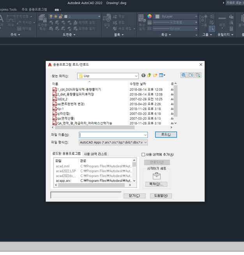The width and height of the screenshot is (244, 255).
Task: Click the Startup Suite Contents button
Action: click(x=156, y=184)
